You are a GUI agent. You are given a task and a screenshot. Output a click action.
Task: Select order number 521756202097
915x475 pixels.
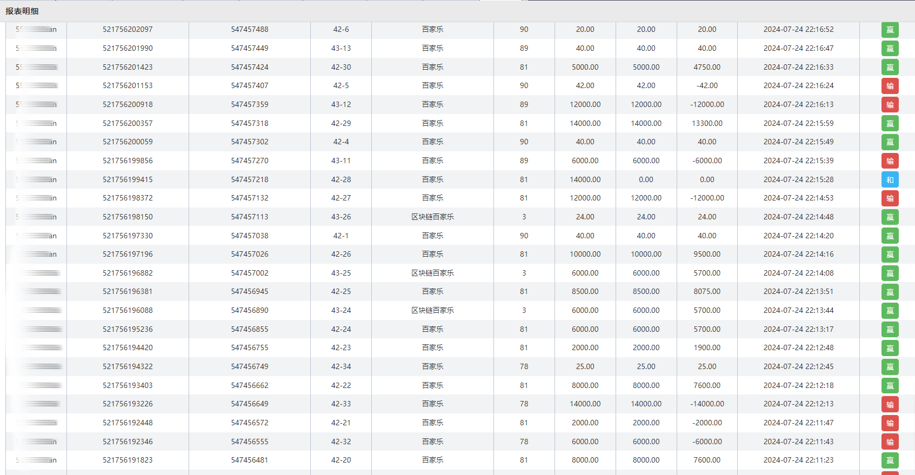click(x=128, y=30)
